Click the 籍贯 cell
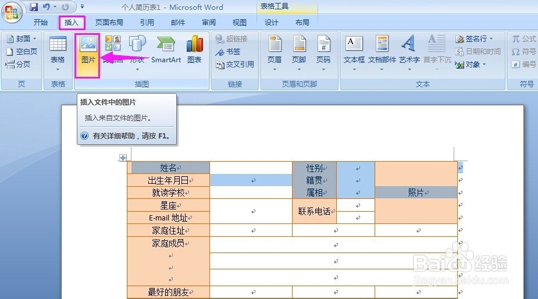Screen dimensions: 538x299 [x=315, y=180]
